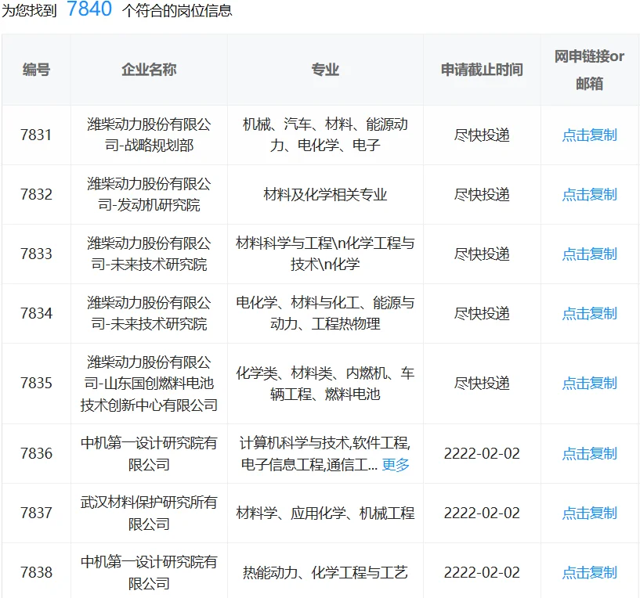Click the 申请截止时间 column header

tap(479, 69)
